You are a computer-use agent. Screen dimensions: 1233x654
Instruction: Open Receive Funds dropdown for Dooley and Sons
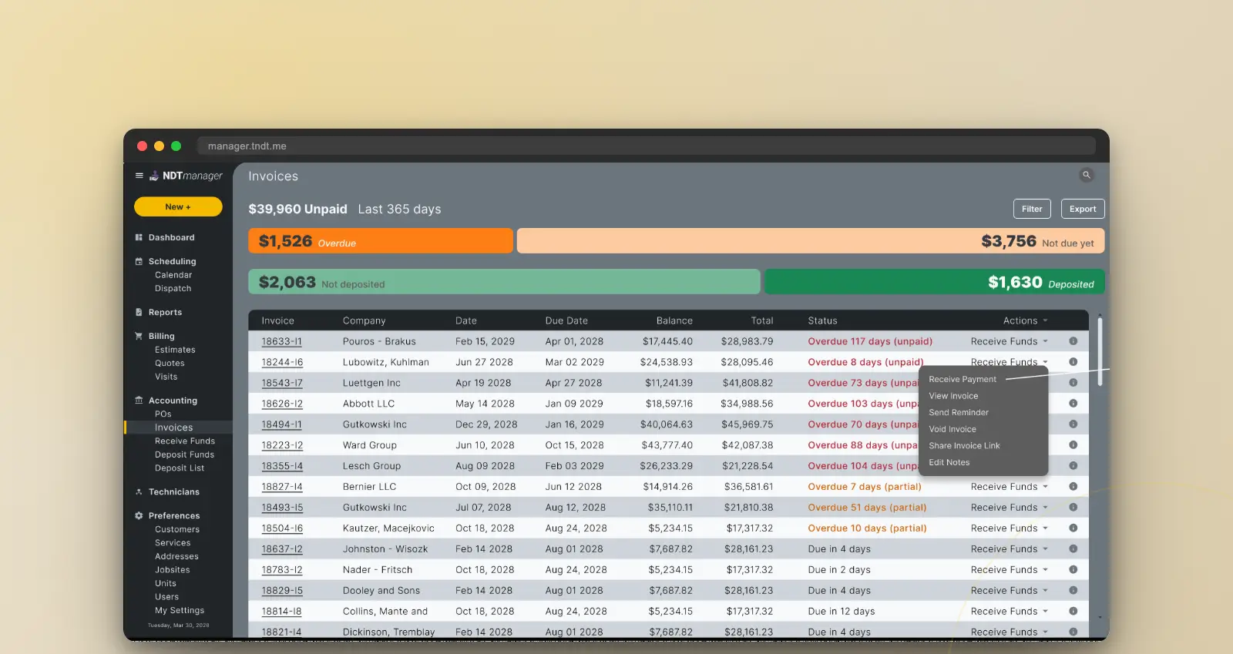(1010, 591)
